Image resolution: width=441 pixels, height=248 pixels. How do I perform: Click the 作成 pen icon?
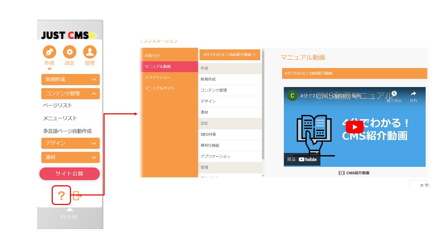pos(49,52)
